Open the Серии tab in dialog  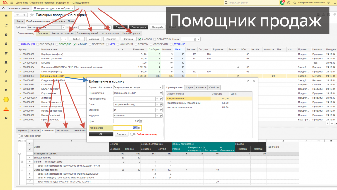click(x=189, y=87)
